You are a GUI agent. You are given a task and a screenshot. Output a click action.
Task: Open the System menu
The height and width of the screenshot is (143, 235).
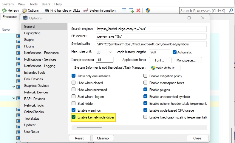click(x=8, y=4)
